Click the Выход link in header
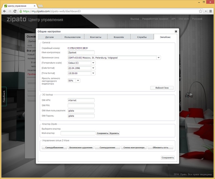Screen dimensions: 215x179 (x=135, y=18)
